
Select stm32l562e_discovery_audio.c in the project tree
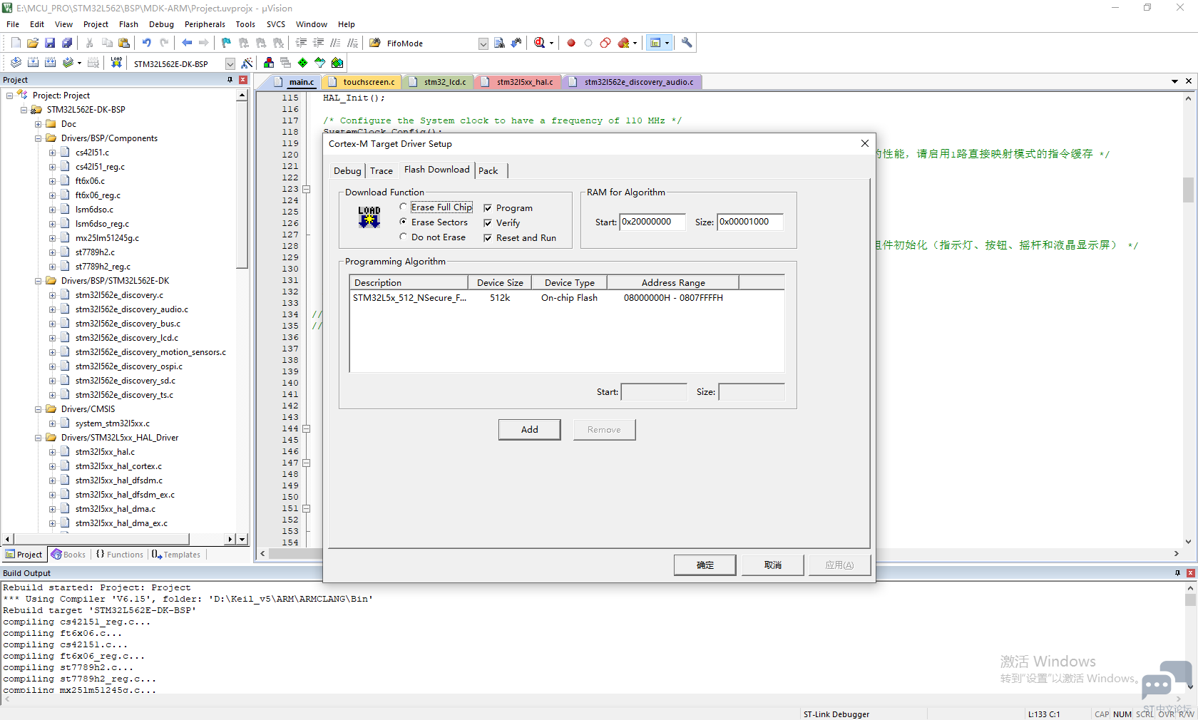(132, 309)
